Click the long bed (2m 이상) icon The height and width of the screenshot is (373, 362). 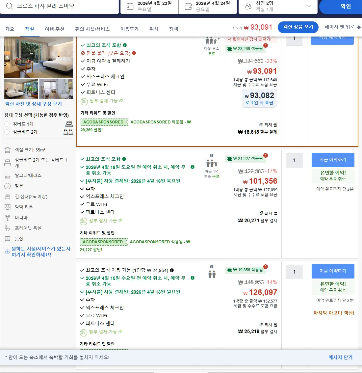tap(8, 197)
